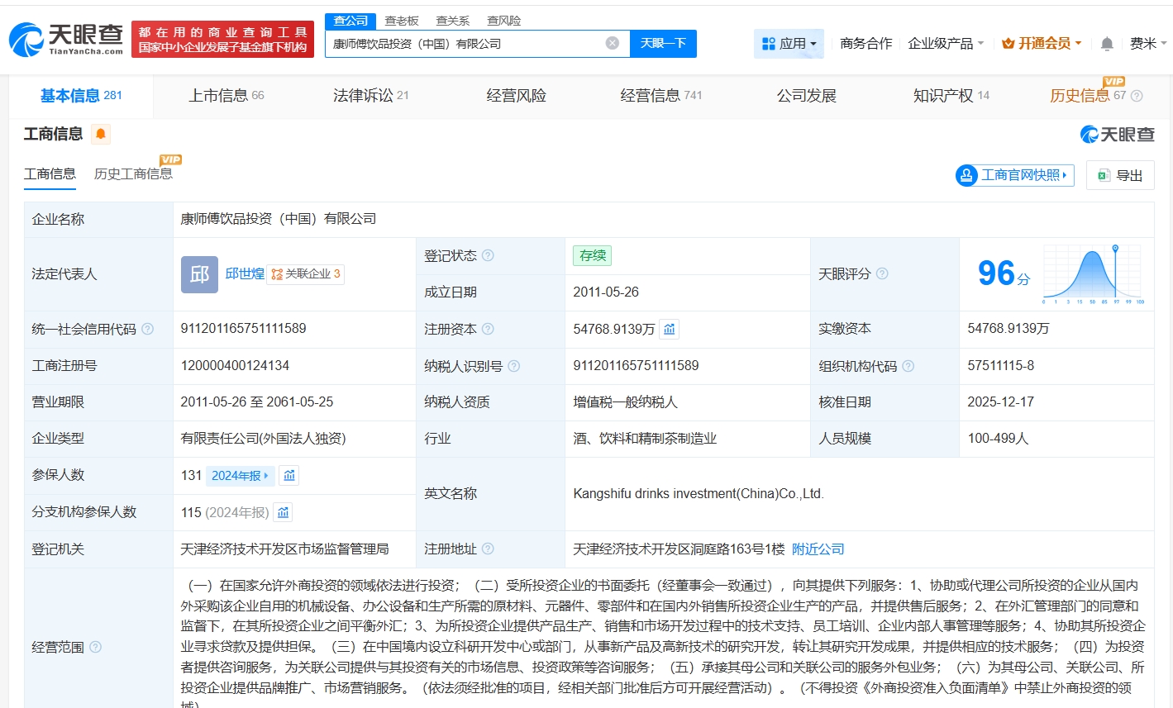Screen dimensions: 1173x708
Task: Click orange alert bell beside 工商信息
Action: click(x=101, y=134)
